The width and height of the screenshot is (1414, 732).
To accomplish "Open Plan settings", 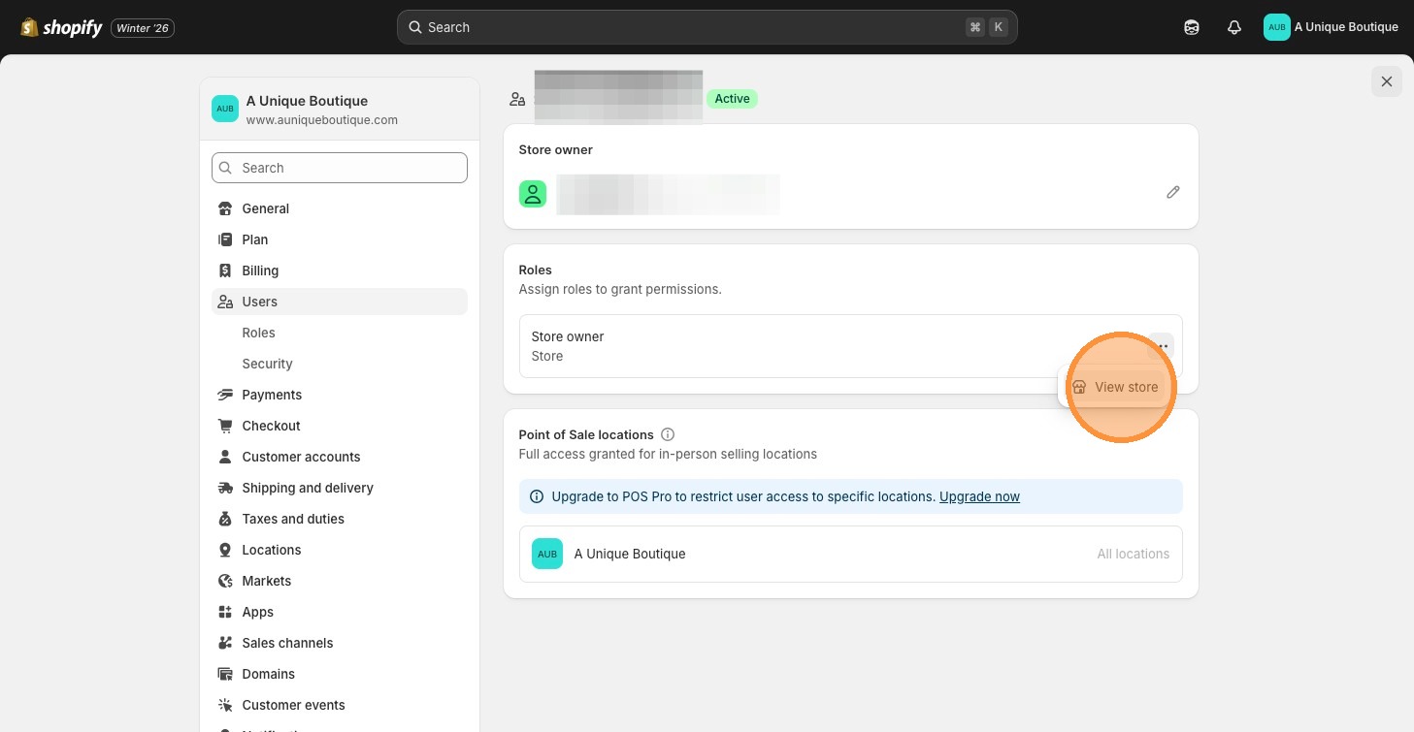I will (x=340, y=239).
